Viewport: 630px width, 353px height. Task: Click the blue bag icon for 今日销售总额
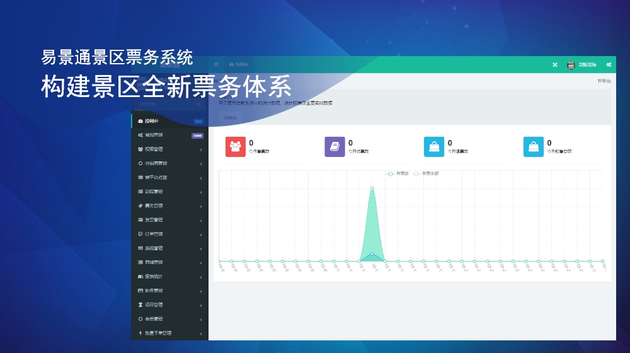click(x=534, y=147)
